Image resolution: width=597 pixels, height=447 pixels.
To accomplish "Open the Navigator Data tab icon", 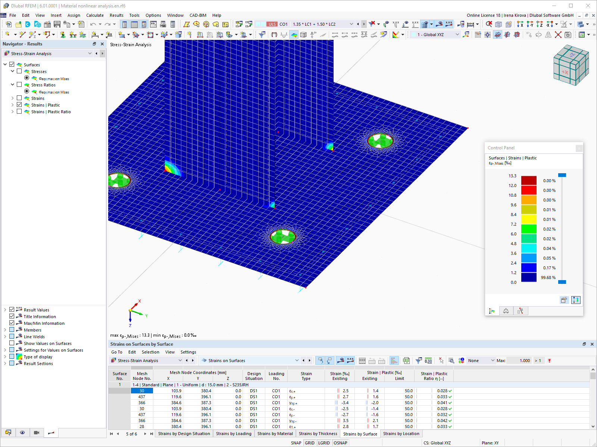I will pyautogui.click(x=8, y=432).
